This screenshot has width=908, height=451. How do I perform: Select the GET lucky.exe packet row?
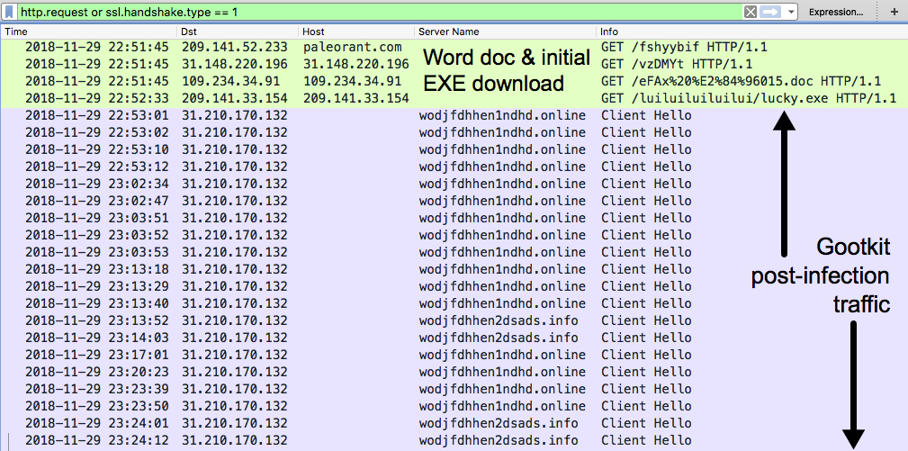point(454,98)
